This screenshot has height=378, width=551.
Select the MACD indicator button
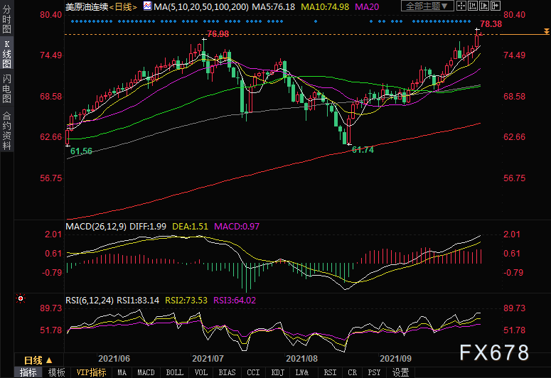[x=146, y=372]
